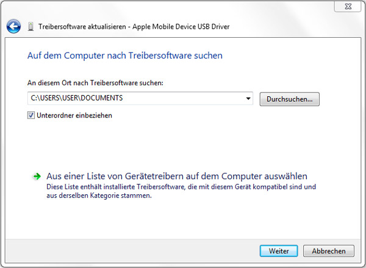Viewport: 366px width, 268px height.
Task: Click the label An diesem Ort nach Treibersoftware suchen
Action: pos(95,83)
